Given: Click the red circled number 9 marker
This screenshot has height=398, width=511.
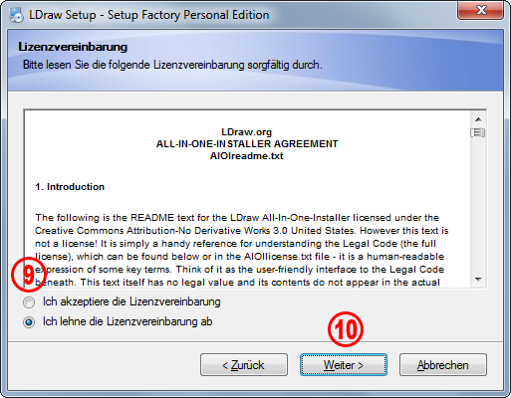Looking at the screenshot, I should coord(29,275).
